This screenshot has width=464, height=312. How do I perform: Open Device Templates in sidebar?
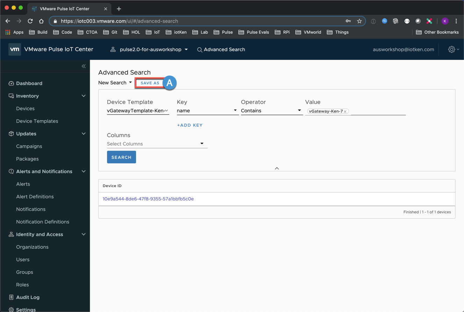tap(37, 121)
